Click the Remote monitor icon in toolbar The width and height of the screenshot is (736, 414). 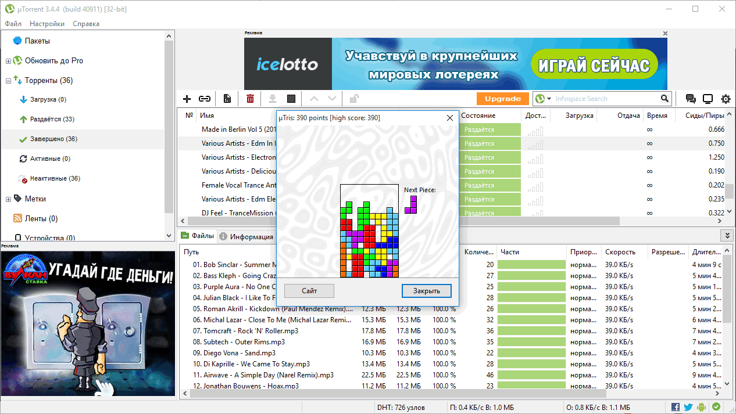click(x=708, y=99)
